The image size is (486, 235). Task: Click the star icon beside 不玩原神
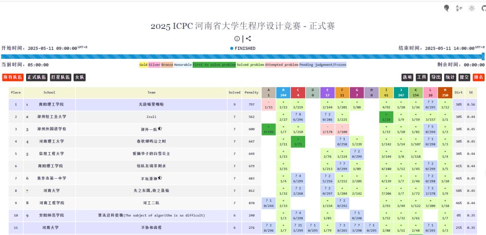160,178
